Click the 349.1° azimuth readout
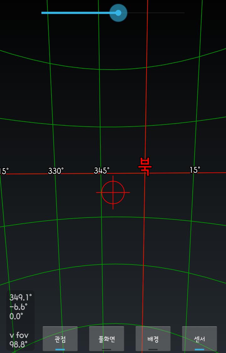226x353 pixels. coord(20,298)
